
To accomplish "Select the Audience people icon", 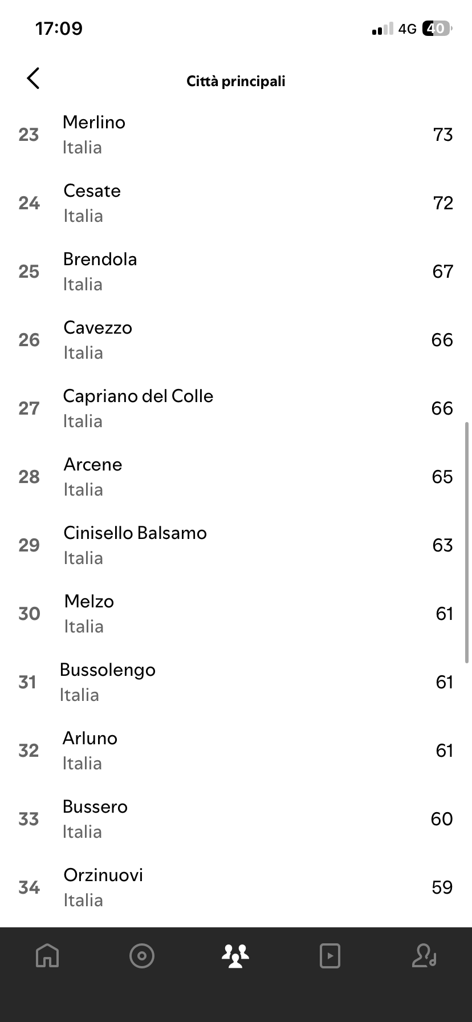I will 235,955.
